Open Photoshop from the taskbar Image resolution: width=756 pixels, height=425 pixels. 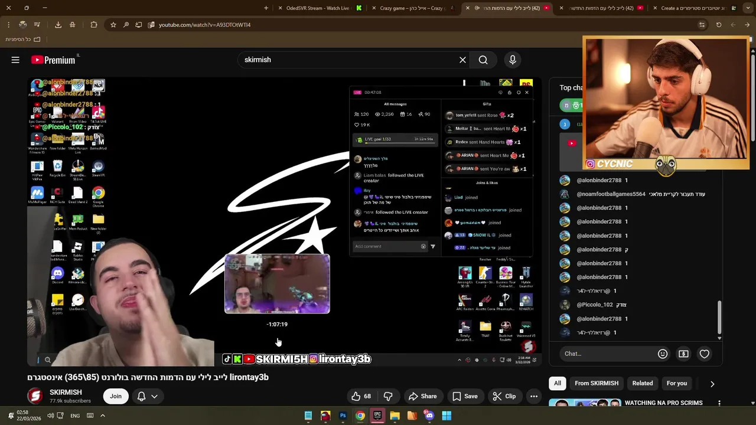343,416
